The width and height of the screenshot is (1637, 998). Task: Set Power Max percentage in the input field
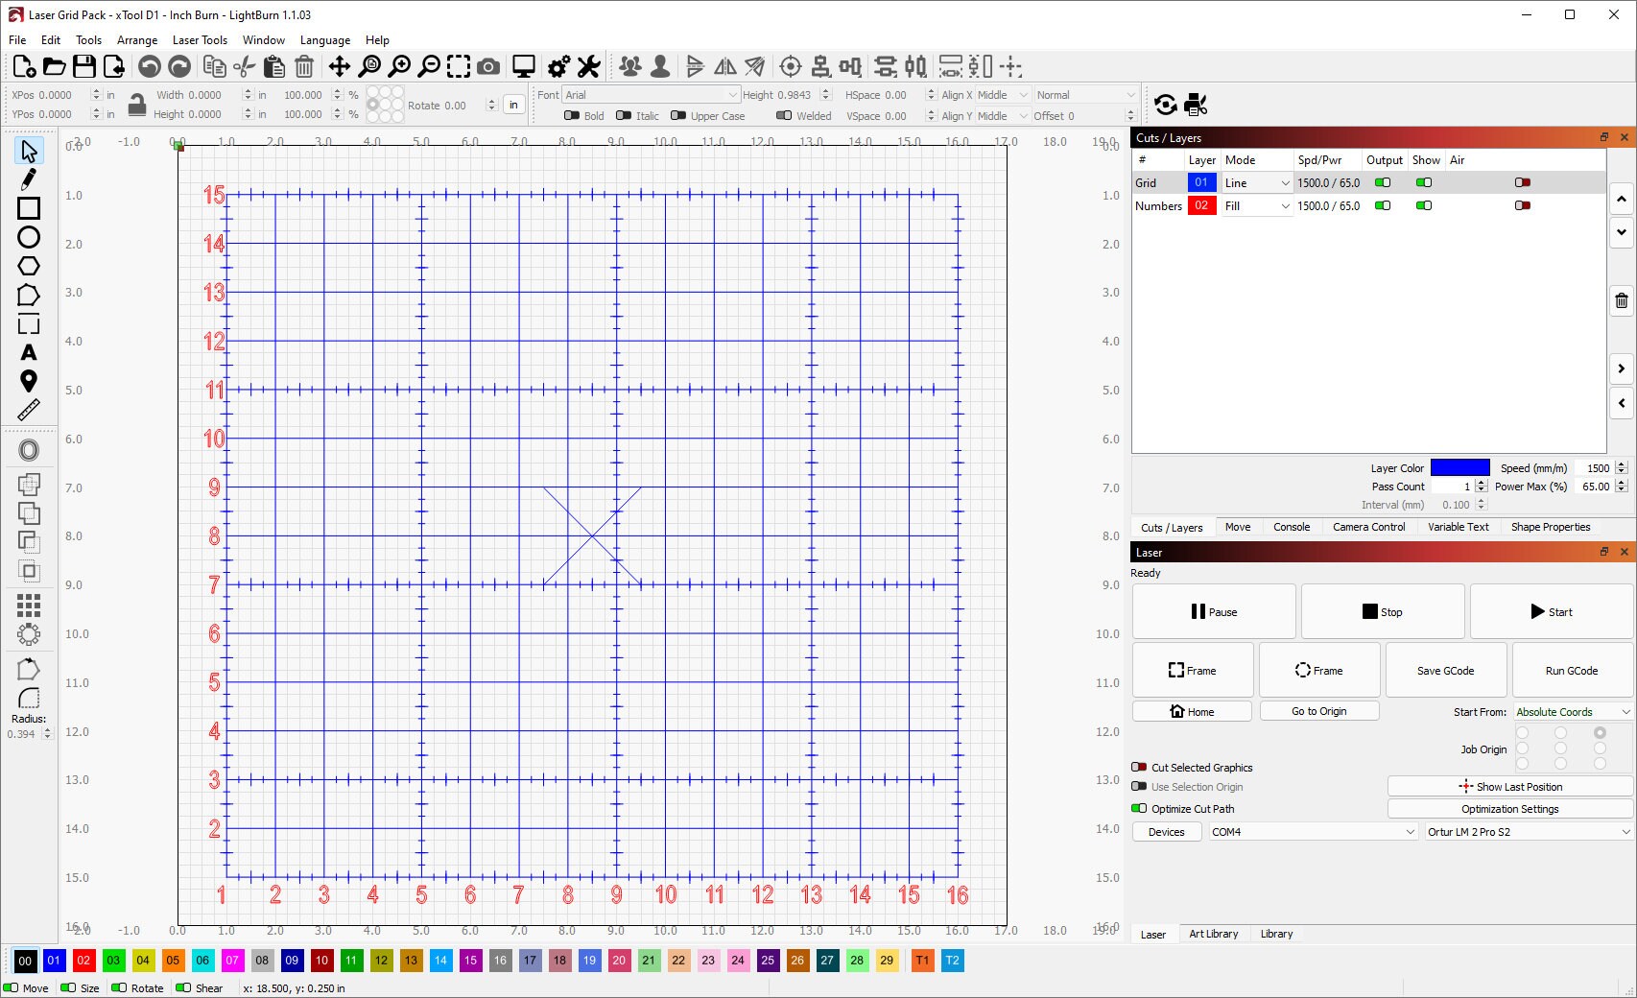pos(1595,487)
